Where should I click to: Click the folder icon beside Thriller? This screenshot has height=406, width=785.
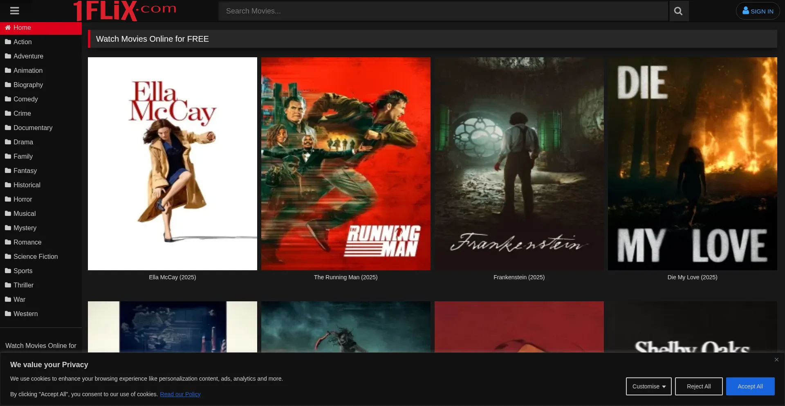[8, 285]
